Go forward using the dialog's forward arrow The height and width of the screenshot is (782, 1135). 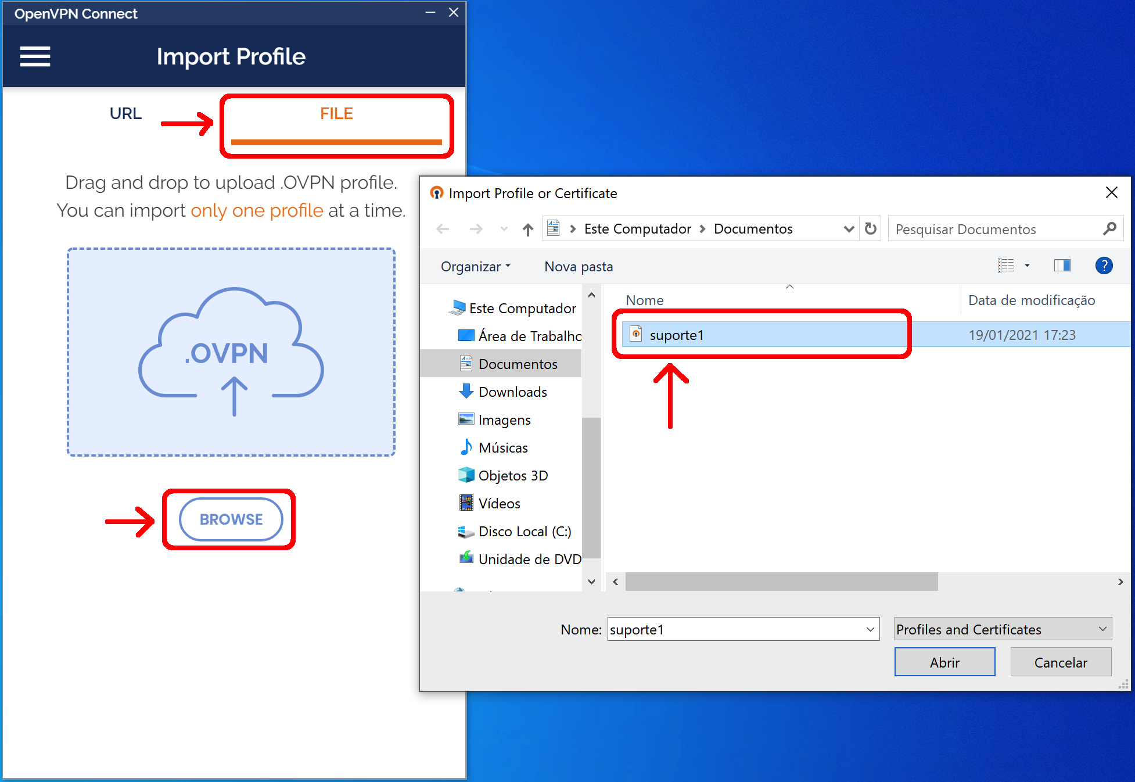(x=476, y=229)
